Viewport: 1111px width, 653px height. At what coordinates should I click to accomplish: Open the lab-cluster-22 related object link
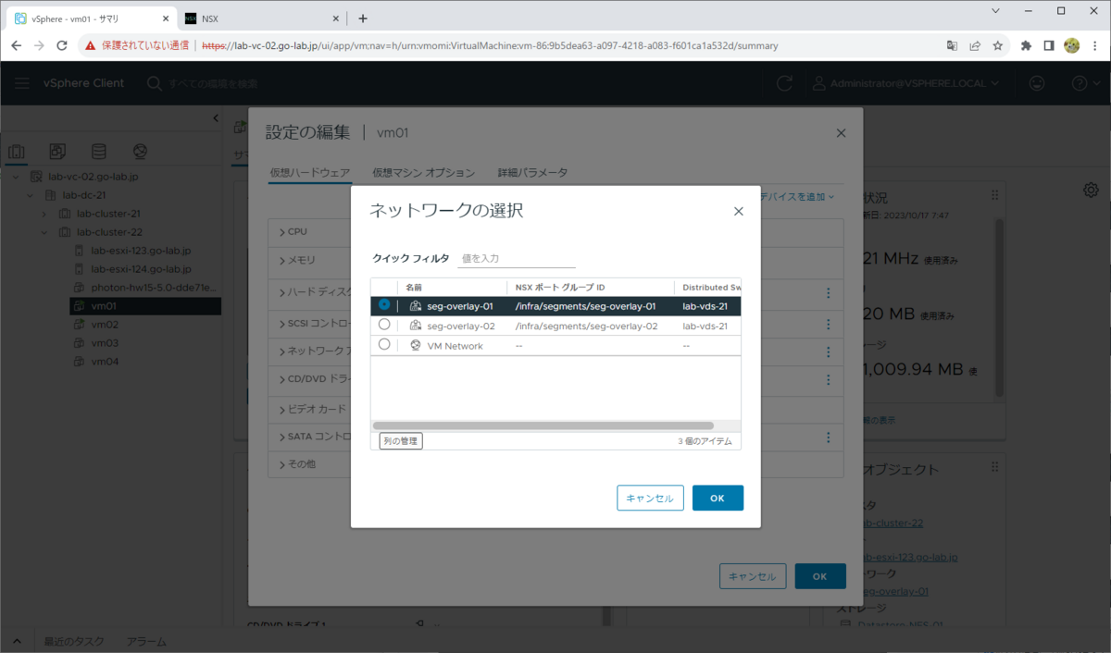[x=893, y=524]
